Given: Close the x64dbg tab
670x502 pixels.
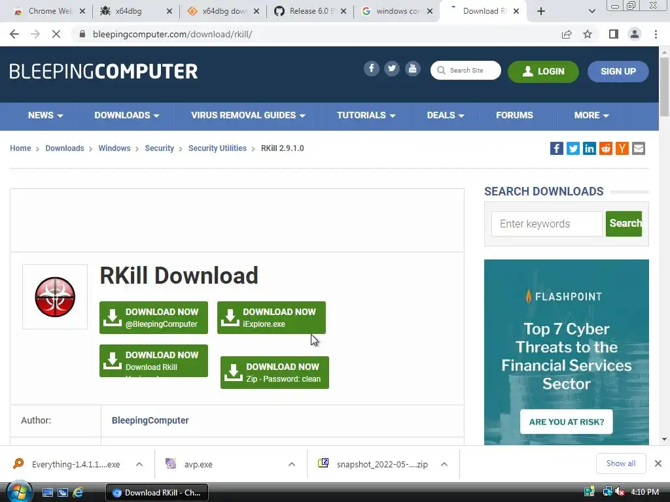Looking at the screenshot, I should [169, 12].
